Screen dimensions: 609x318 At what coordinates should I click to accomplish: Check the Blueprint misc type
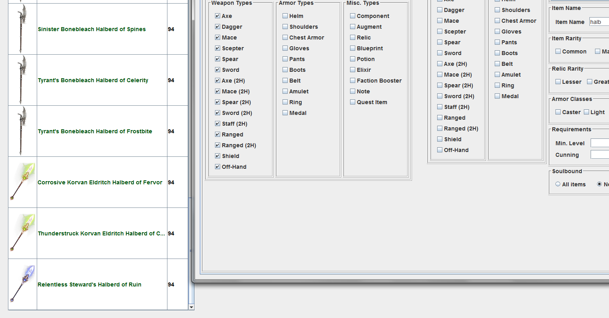(x=352, y=48)
